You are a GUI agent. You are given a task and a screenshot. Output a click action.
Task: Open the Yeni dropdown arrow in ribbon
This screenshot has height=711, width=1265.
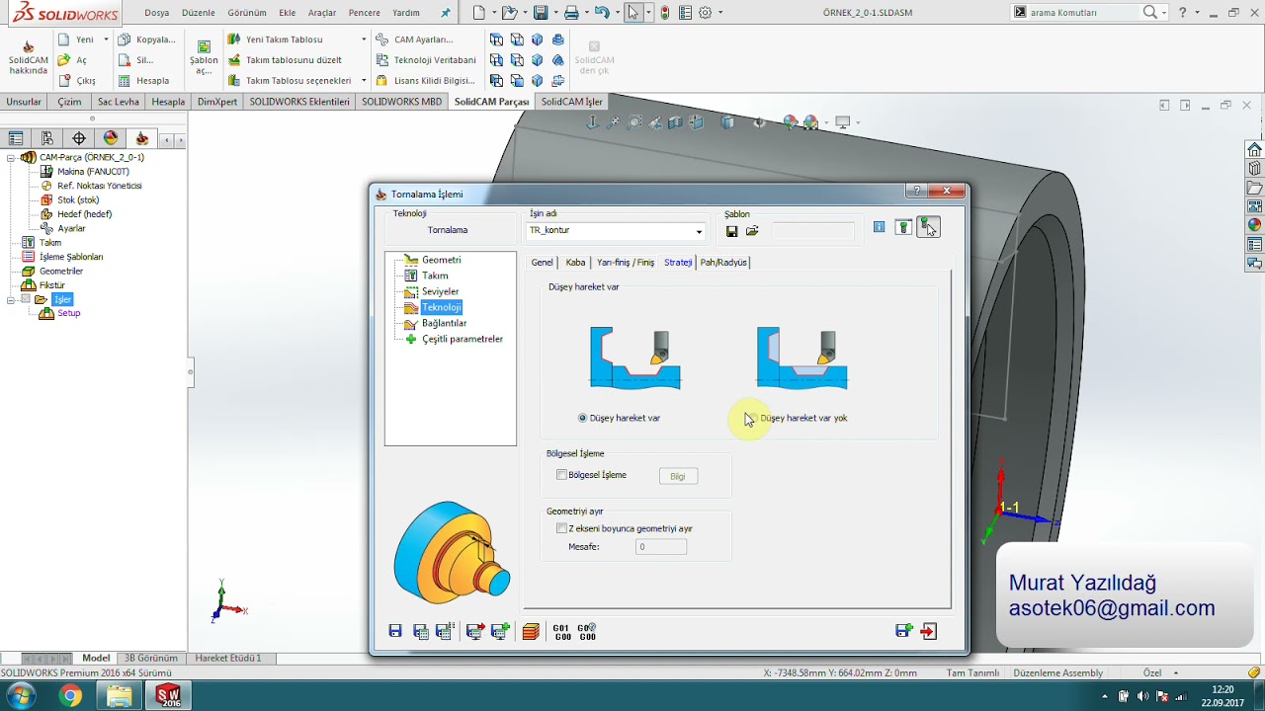pos(106,39)
